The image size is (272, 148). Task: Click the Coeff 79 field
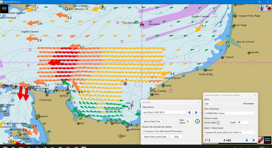(x=239, y=122)
